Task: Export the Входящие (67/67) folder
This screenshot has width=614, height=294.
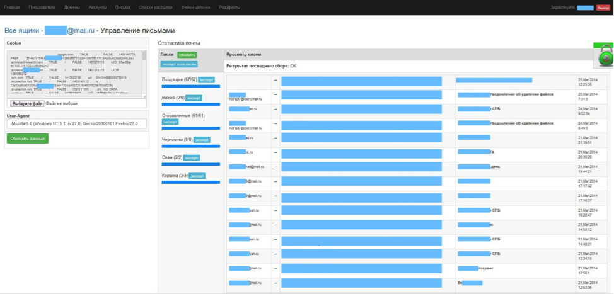Action: (206, 80)
